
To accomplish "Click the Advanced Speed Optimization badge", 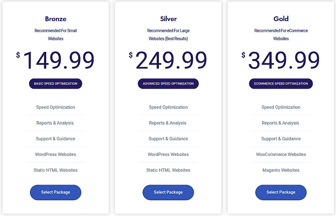I will coord(168,83).
